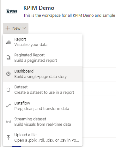Image resolution: width=116 pixels, height=147 pixels.
Task: Choose Dataset from the New menu
Action: [x=43, y=90]
